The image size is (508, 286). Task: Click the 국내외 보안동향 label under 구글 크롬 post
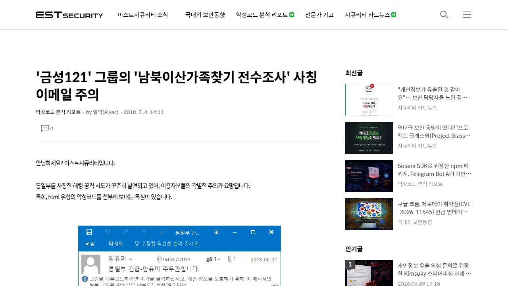pos(415,222)
